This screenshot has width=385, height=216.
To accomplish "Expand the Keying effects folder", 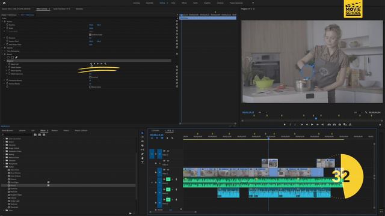I will pyautogui.click(x=4, y=154).
